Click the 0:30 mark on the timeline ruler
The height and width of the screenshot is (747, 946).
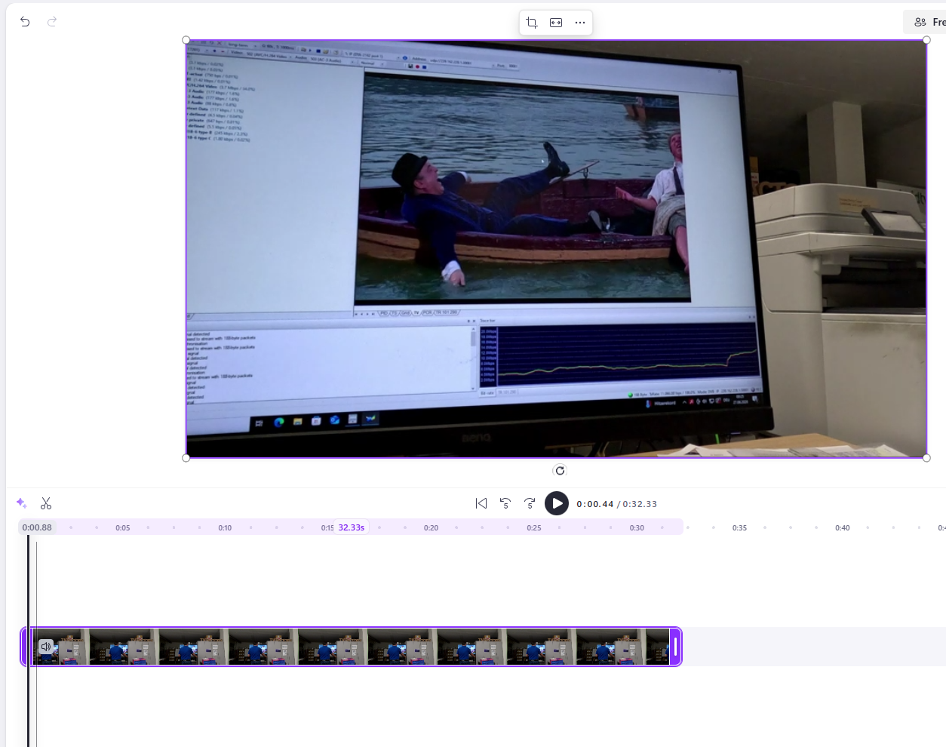point(637,528)
